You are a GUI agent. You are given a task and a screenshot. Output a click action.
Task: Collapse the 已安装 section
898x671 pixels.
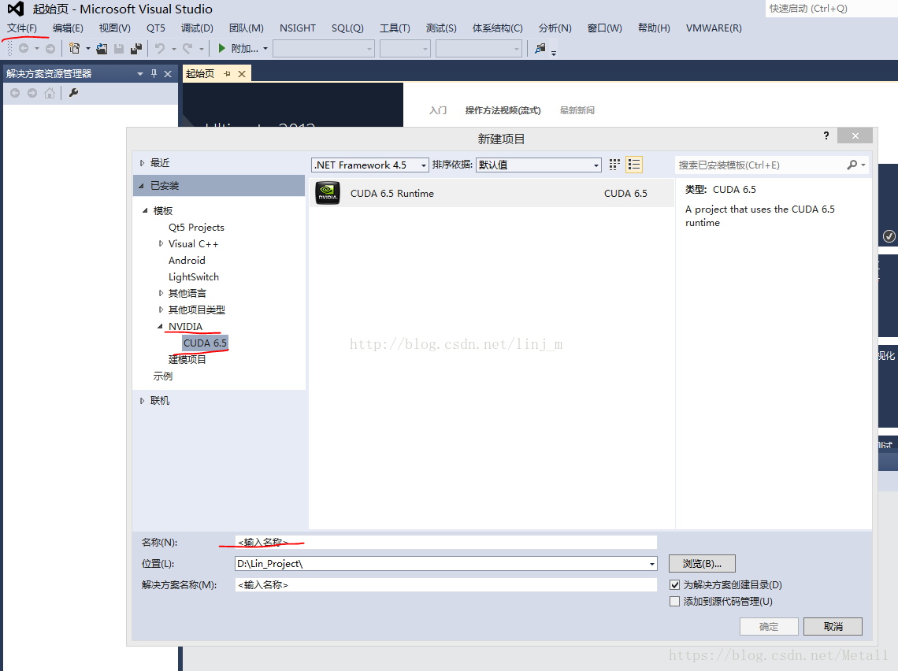[142, 186]
